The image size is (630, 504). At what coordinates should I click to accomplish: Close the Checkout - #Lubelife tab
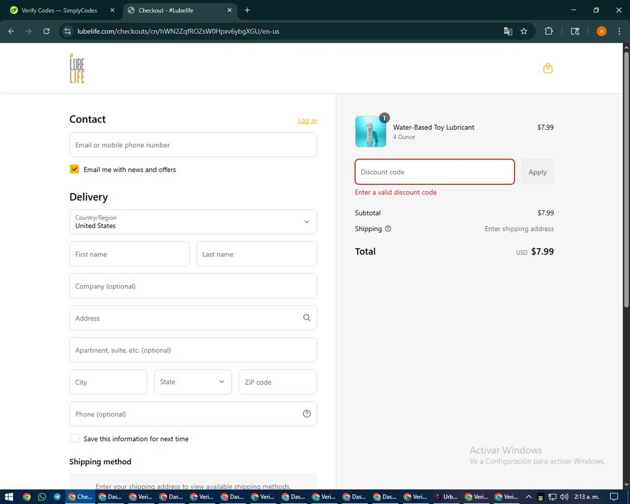(229, 10)
